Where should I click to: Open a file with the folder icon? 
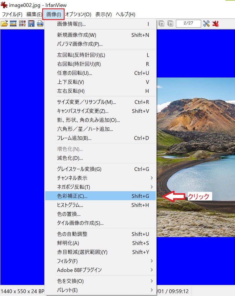(4, 24)
